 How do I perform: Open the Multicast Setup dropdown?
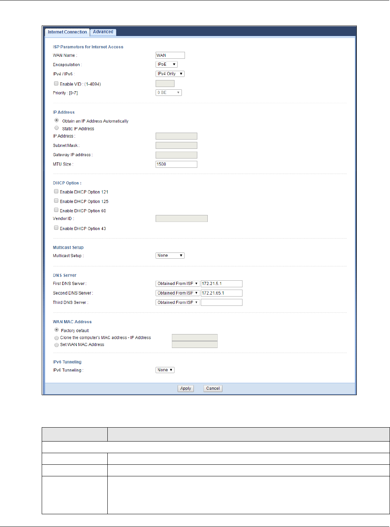click(x=170, y=256)
